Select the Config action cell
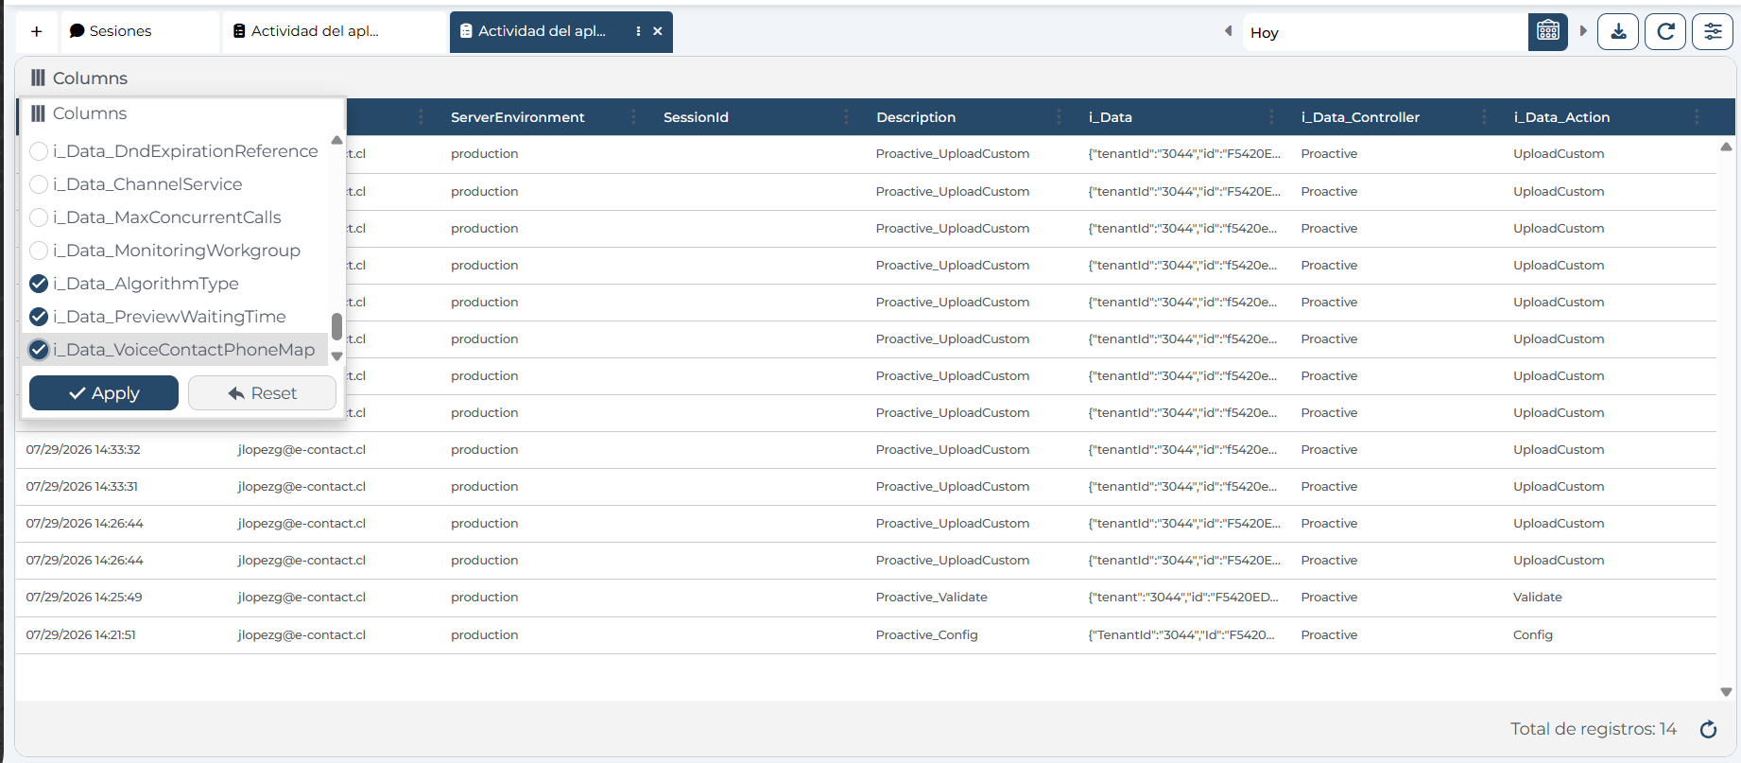 pyautogui.click(x=1532, y=635)
